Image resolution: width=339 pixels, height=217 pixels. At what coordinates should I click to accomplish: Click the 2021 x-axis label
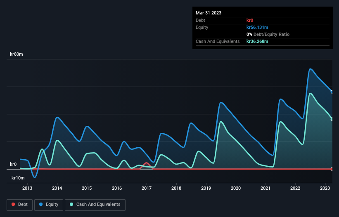[x=265, y=188]
